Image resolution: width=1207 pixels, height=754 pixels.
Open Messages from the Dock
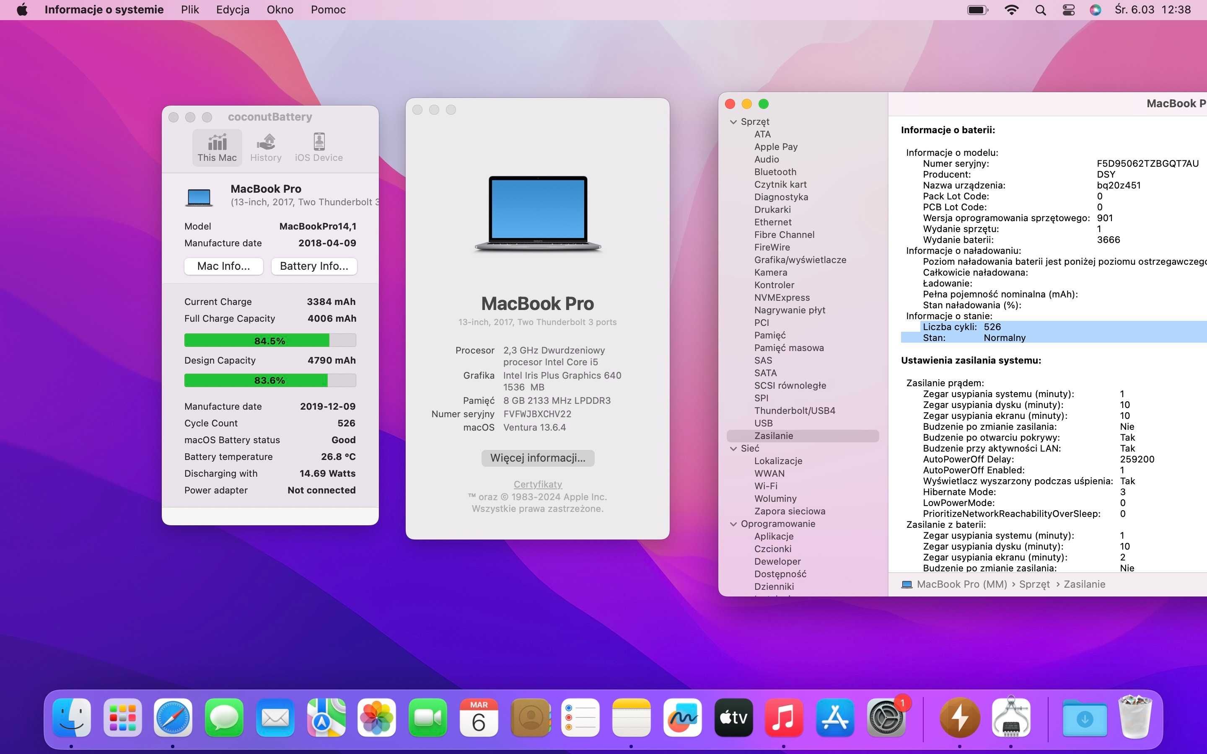point(224,718)
